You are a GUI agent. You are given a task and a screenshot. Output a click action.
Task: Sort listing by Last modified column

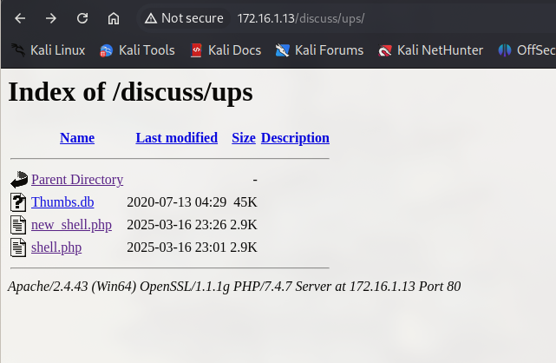tap(177, 137)
